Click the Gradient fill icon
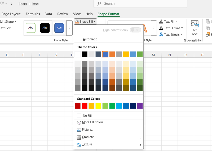This screenshot has height=151, width=212. tap(79, 137)
